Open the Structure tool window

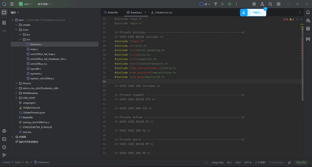tap(4, 23)
